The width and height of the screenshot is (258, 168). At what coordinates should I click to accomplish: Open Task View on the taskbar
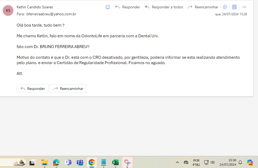[32, 163]
